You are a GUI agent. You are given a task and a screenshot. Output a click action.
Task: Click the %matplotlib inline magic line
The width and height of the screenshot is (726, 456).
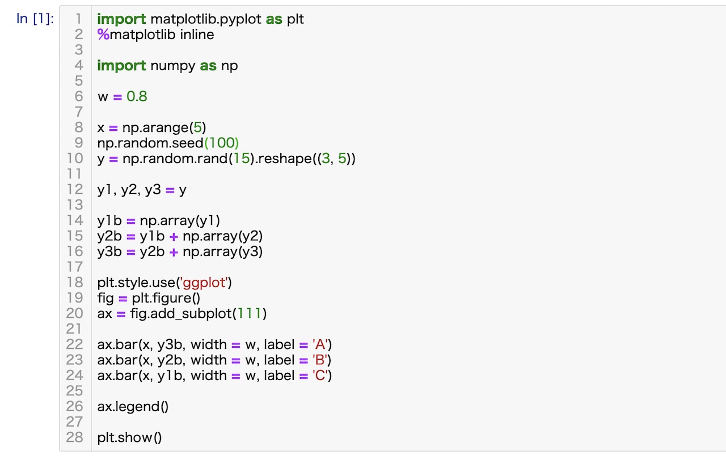pos(155,35)
